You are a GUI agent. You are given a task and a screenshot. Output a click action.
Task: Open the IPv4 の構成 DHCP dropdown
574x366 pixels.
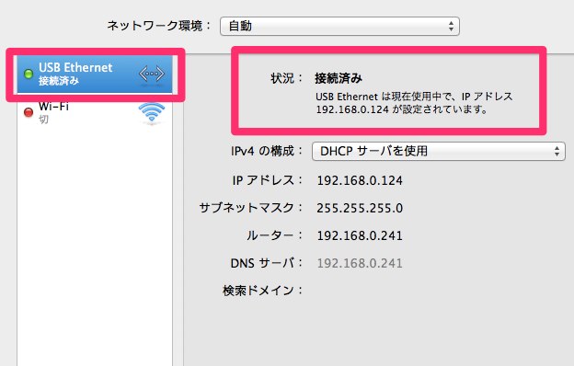click(439, 151)
